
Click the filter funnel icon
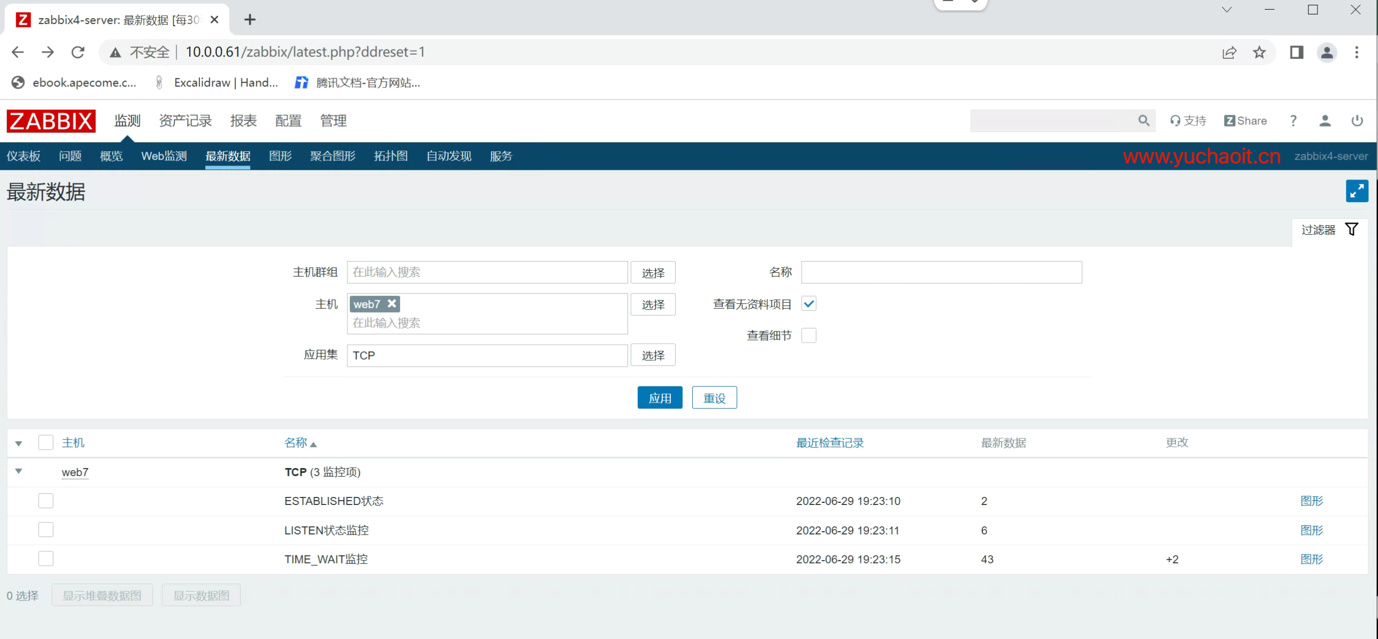point(1352,230)
